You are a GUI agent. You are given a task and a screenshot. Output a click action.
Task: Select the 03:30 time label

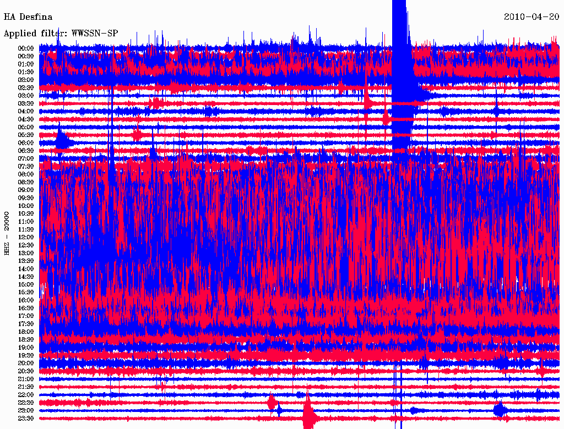[25, 104]
